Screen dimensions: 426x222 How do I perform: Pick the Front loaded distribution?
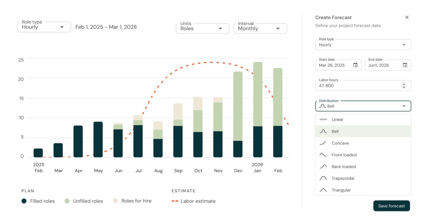(x=363, y=155)
